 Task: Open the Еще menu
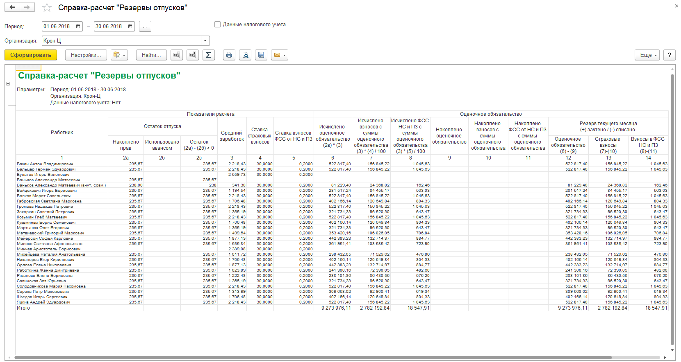647,55
